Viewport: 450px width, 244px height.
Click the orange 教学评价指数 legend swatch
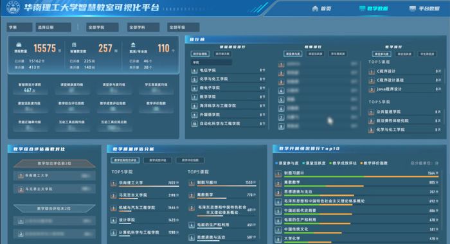click(x=361, y=163)
